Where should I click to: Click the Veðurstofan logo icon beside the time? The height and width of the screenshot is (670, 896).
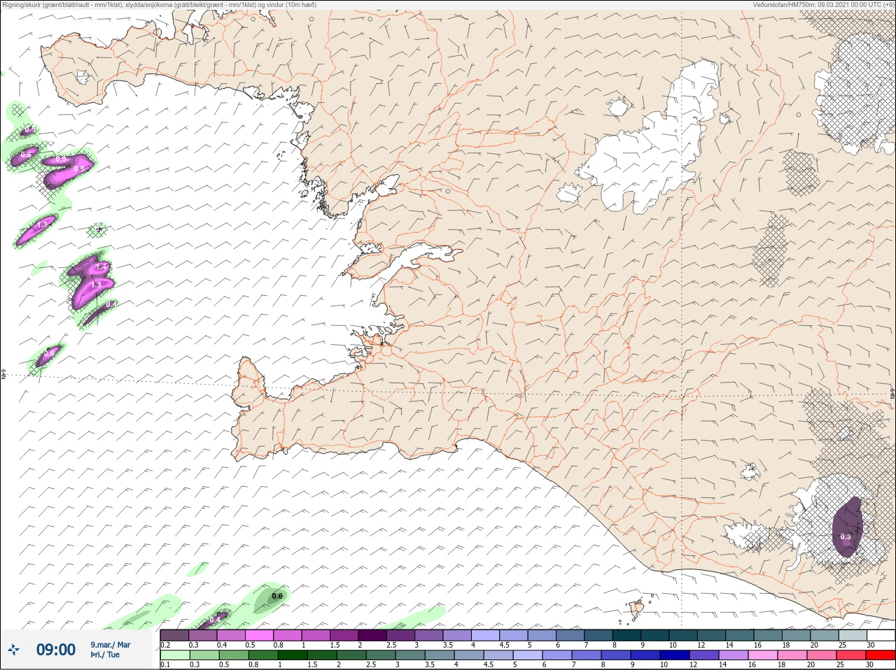click(13, 650)
